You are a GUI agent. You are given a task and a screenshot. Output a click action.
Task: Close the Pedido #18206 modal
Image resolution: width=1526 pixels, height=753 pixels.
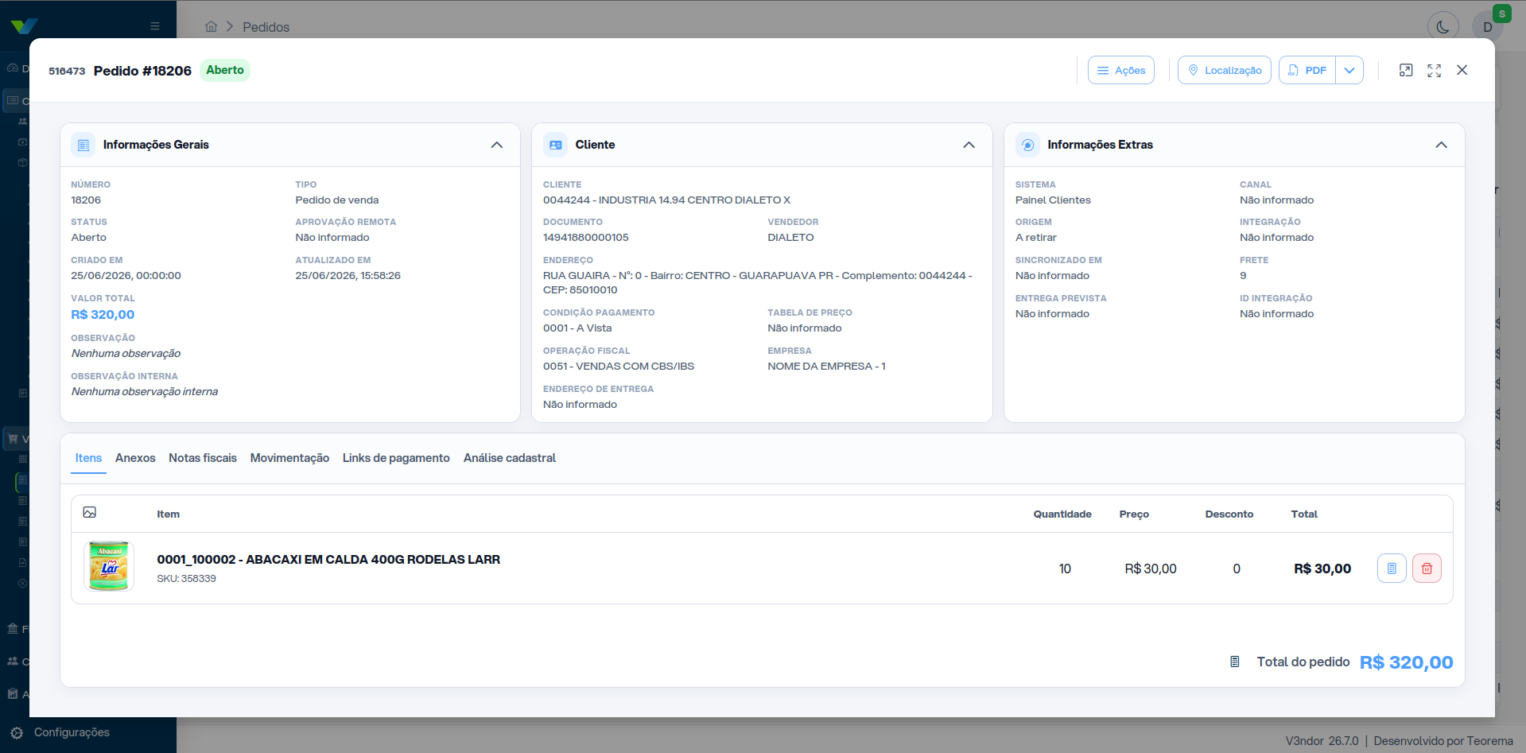[1462, 70]
